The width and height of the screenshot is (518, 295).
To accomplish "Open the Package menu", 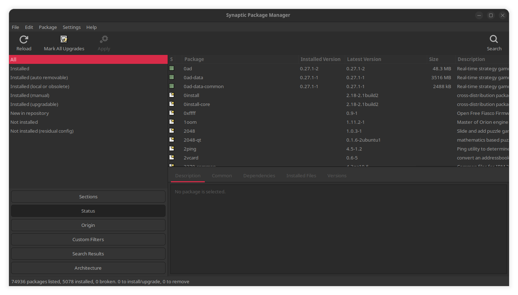I will click(x=48, y=27).
